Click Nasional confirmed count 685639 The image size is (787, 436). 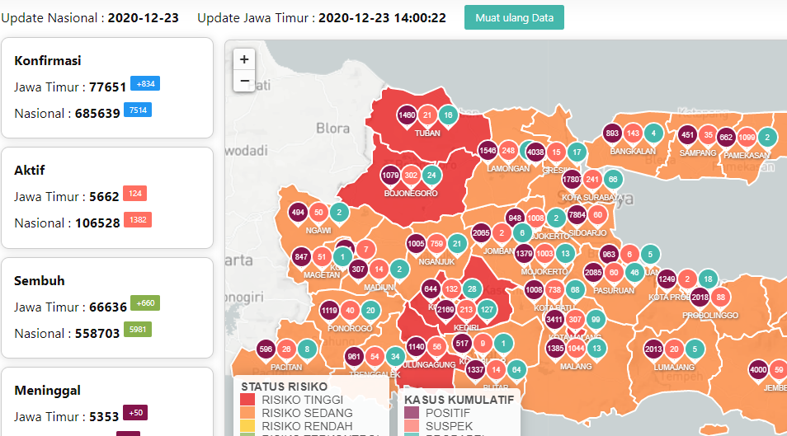pyautogui.click(x=97, y=114)
